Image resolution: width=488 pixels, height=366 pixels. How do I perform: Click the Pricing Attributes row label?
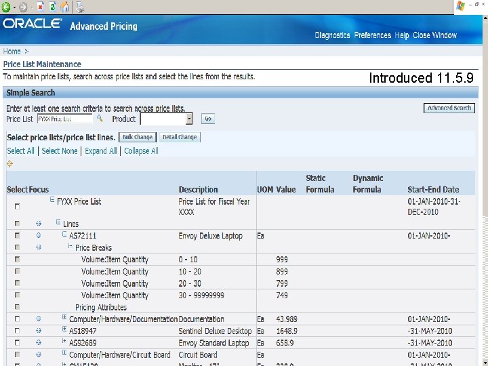[101, 308]
